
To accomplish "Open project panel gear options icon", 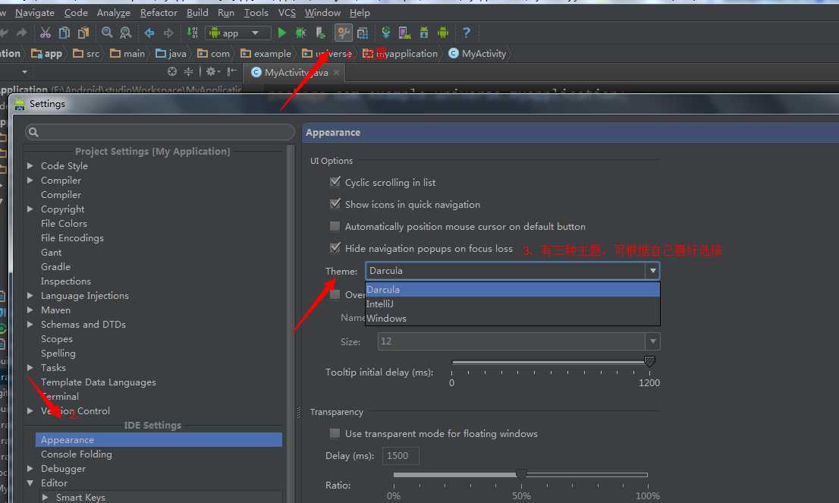I will (x=212, y=72).
